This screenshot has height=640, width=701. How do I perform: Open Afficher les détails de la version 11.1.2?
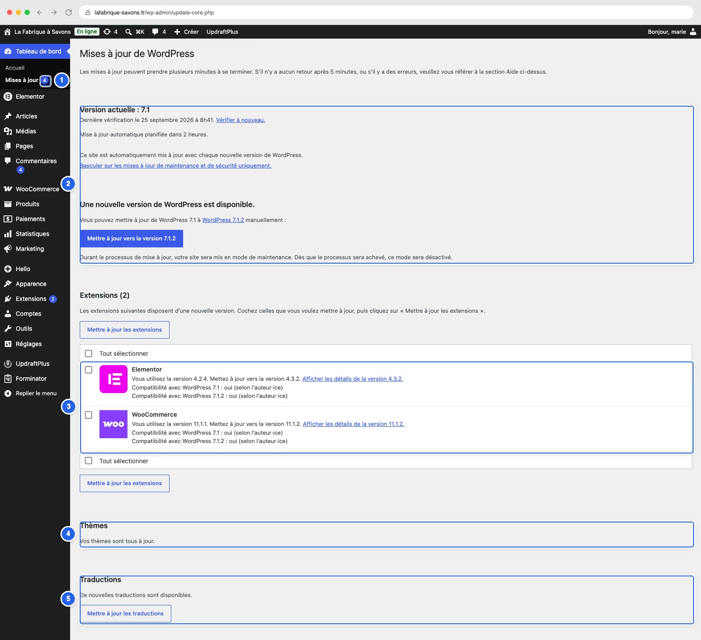[354, 424]
